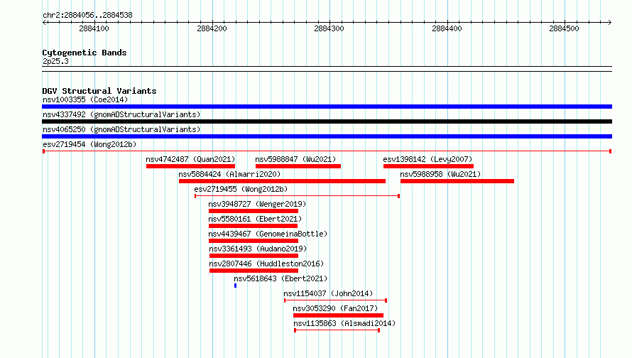Viewport: 632px width, 358px height.
Task: Click the 2884300 ruler position
Action: (x=329, y=28)
